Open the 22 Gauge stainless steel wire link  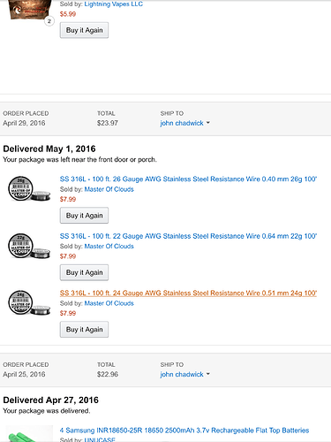point(188,236)
